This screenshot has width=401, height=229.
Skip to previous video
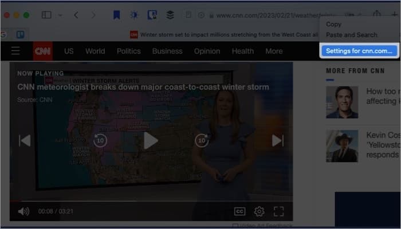[x=25, y=141]
